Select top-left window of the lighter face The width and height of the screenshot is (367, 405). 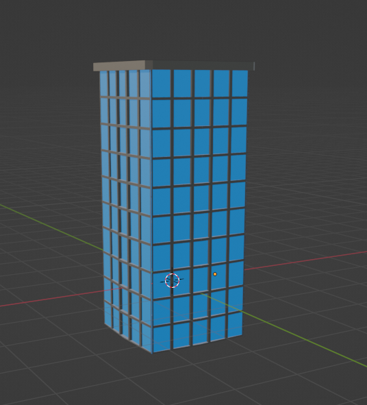point(104,84)
